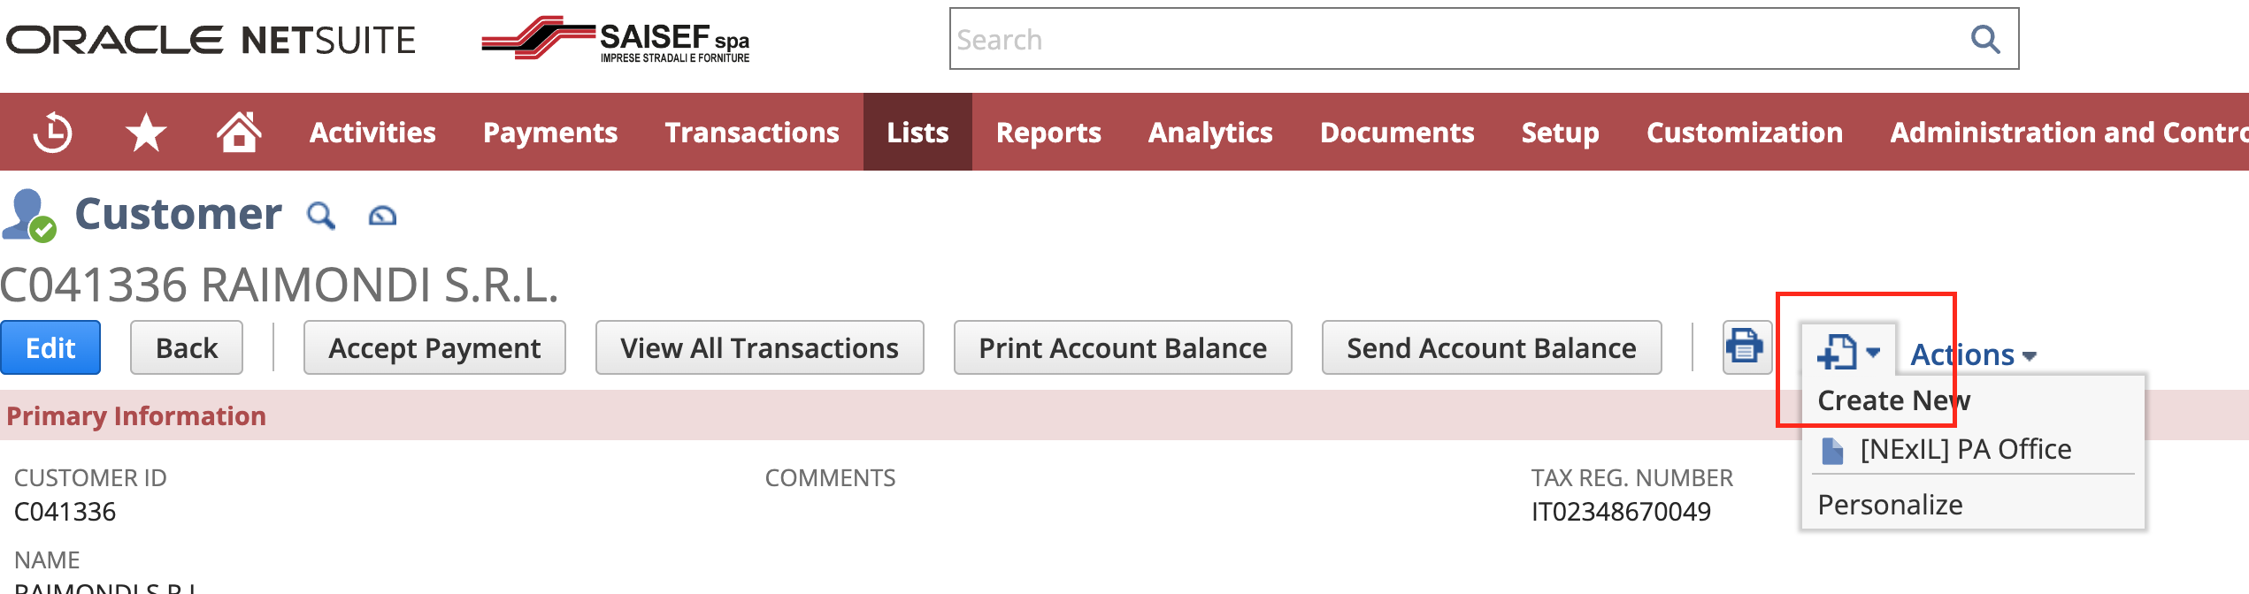
Task: Click the dashboard icon beside the Customer title
Action: pos(382,215)
